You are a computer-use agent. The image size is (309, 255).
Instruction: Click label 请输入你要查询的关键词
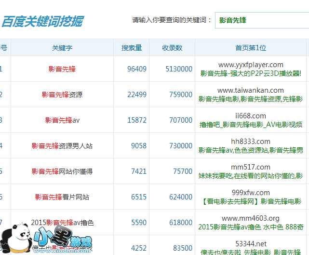click(x=172, y=20)
